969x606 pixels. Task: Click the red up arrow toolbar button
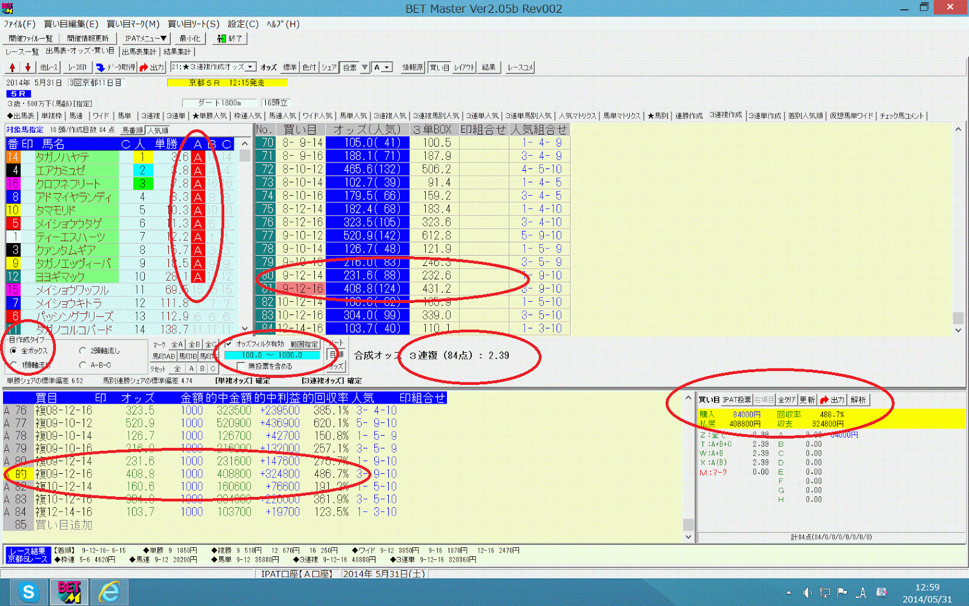click(x=12, y=67)
